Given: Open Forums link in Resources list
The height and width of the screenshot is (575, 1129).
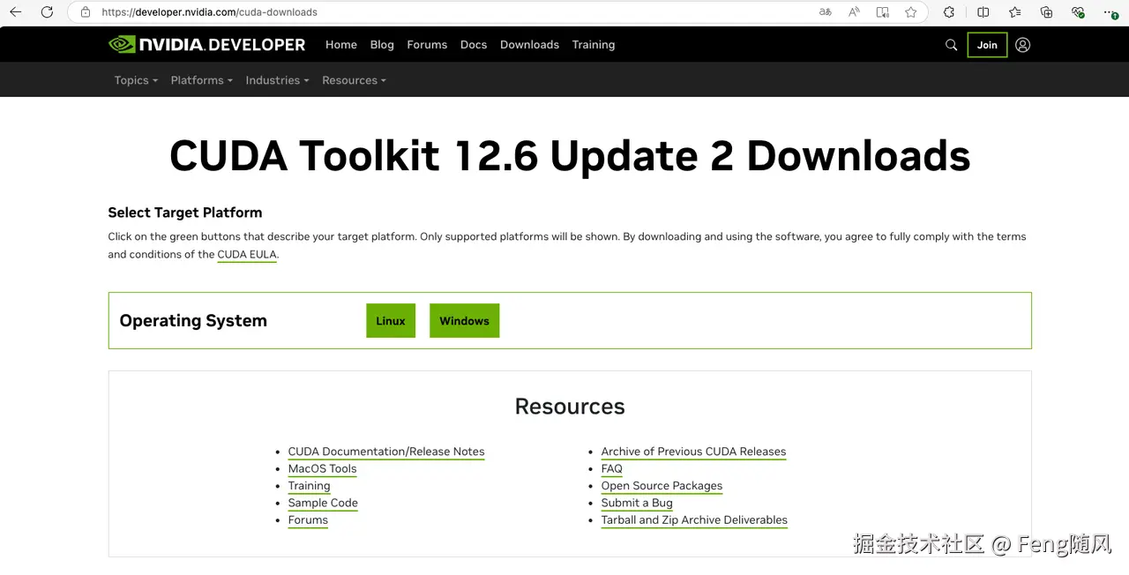Looking at the screenshot, I should coord(308,519).
